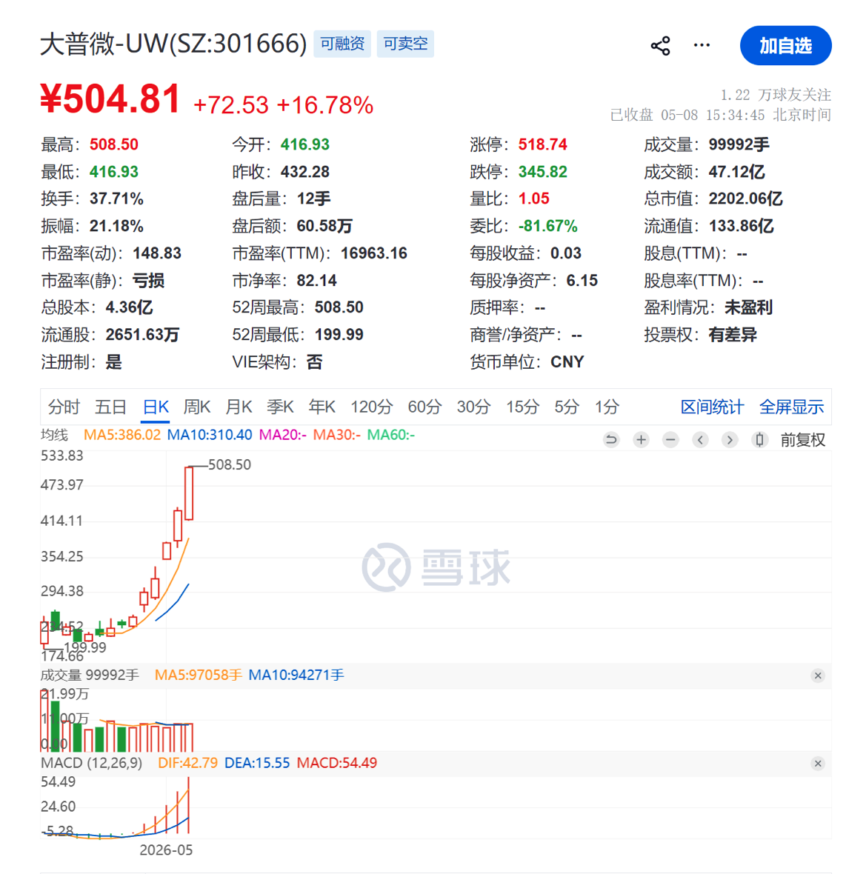Click the MA5:386.02 moving average label
This screenshot has width=846, height=874.
tap(122, 435)
